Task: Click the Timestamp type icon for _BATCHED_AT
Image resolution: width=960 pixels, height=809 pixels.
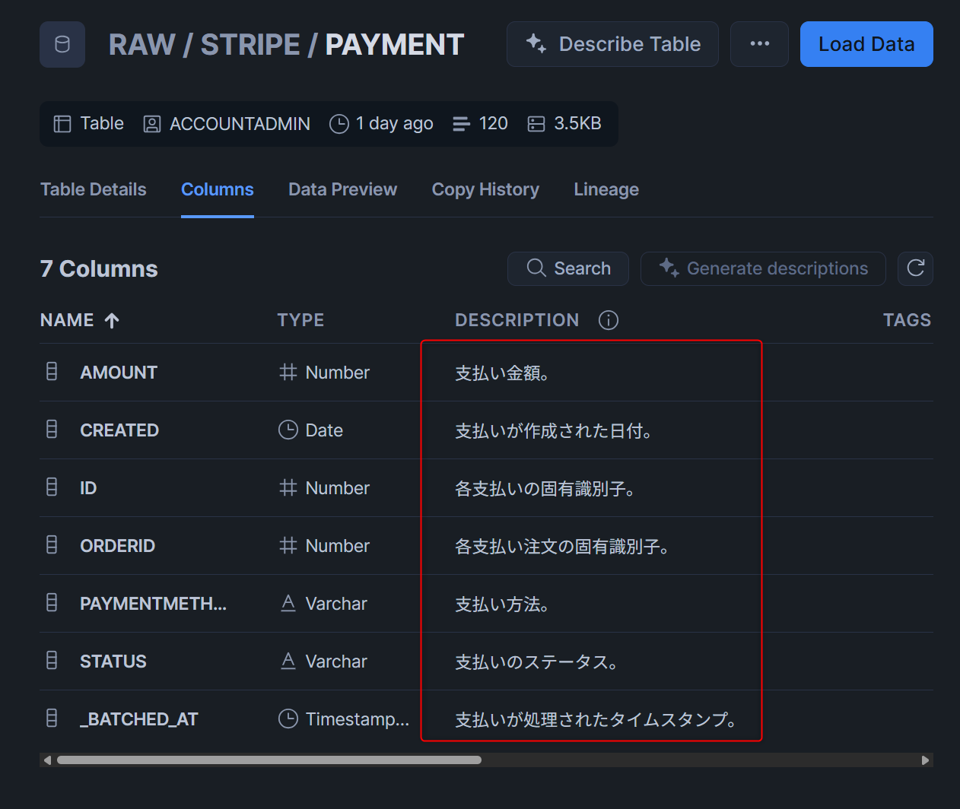Action: (288, 719)
